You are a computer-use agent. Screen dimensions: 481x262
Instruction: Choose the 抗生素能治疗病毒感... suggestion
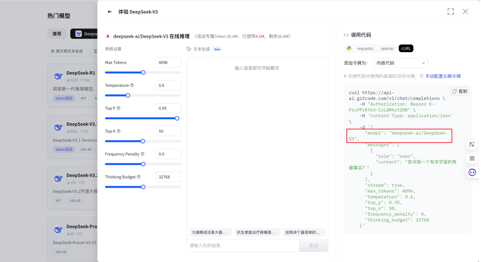pos(256,232)
